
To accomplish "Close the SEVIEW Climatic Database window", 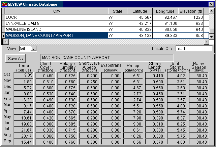I will (211, 4).
